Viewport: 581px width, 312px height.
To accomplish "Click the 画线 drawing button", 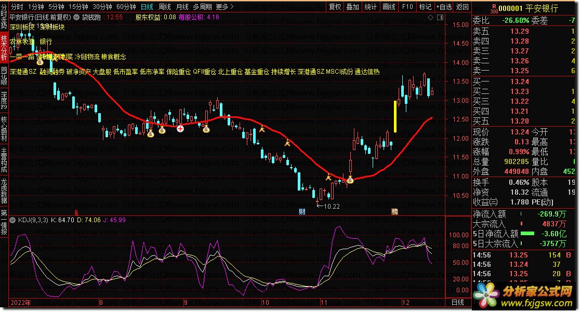I will point(389,7).
